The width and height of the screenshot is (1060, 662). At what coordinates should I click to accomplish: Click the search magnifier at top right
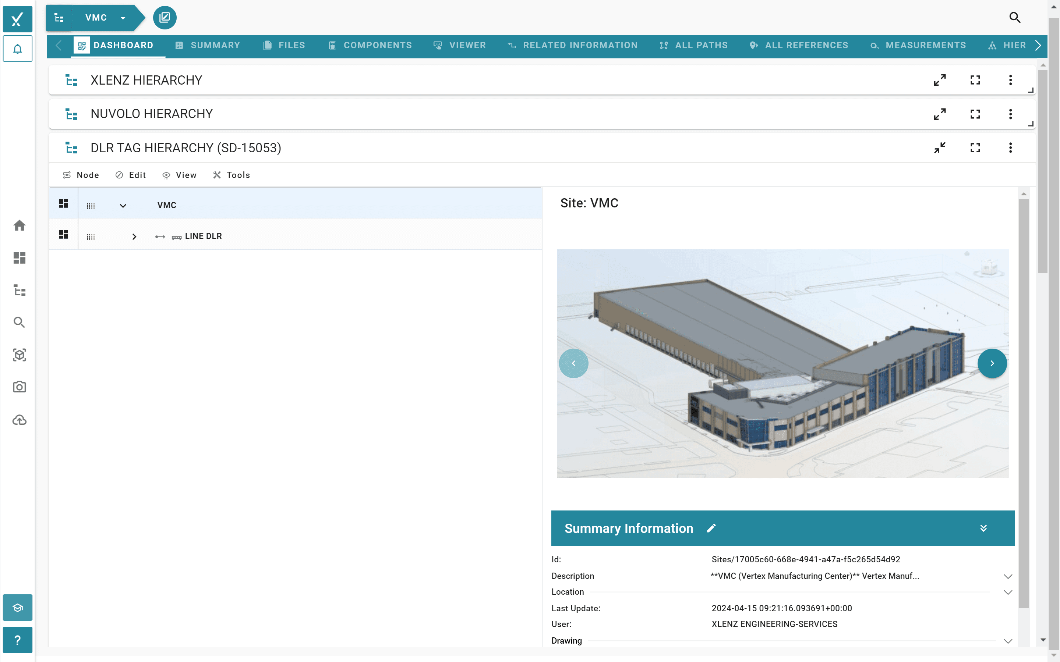pos(1015,18)
